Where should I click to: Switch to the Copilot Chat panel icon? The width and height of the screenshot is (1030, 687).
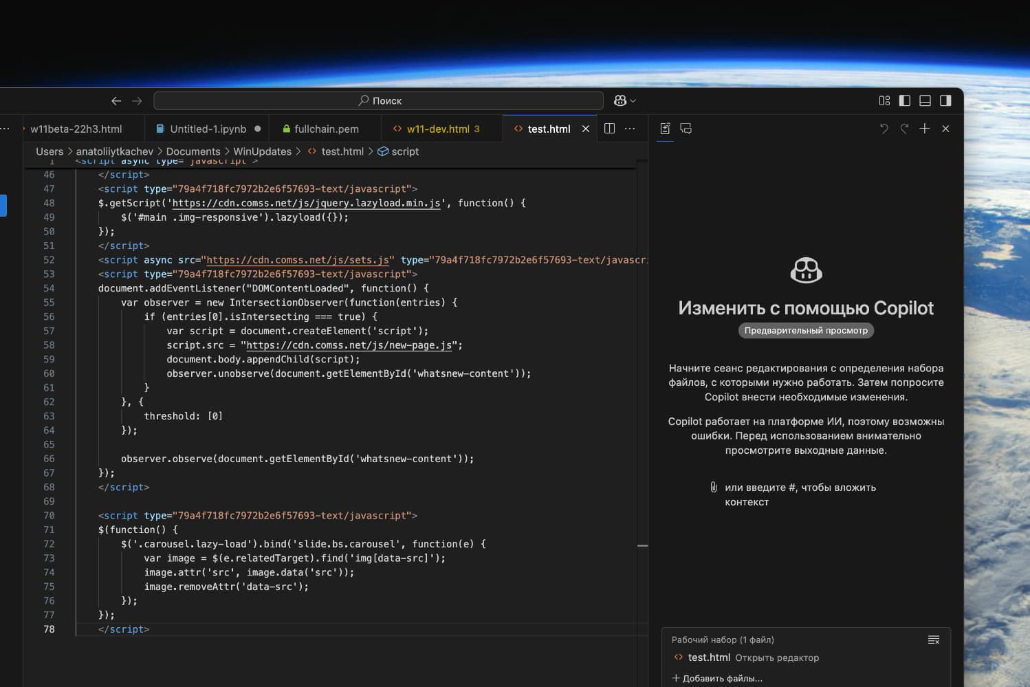tap(686, 129)
